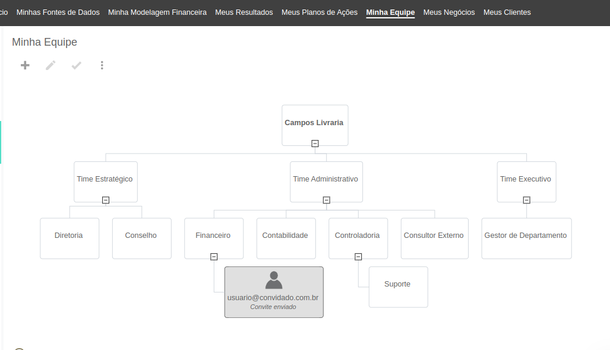
Task: Click the user avatar icon in the invited card
Action: (274, 280)
